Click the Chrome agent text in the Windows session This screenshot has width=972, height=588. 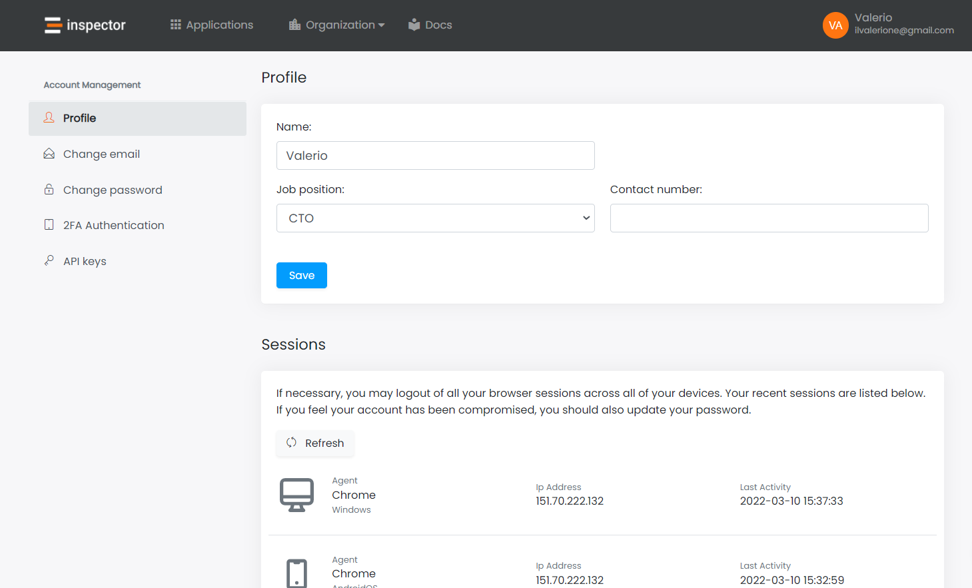click(x=354, y=495)
